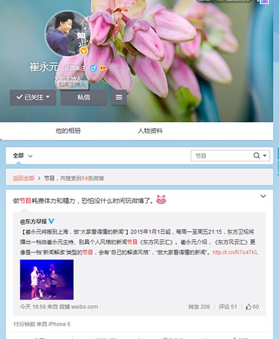Click the male gender icon beside the name
This screenshot has width=279, height=339.
[94, 68]
